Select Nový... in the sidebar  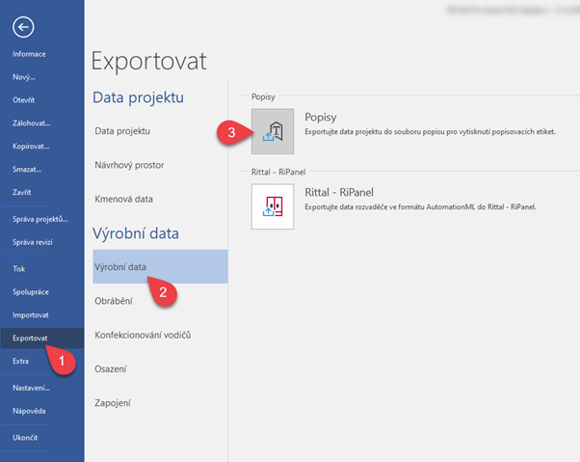pos(25,77)
